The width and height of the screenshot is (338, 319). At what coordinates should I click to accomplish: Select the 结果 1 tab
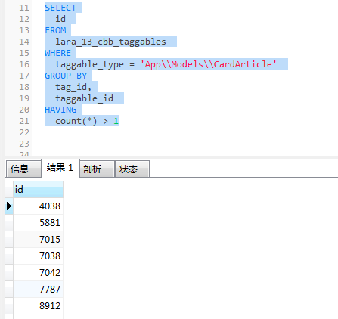[x=60, y=168]
